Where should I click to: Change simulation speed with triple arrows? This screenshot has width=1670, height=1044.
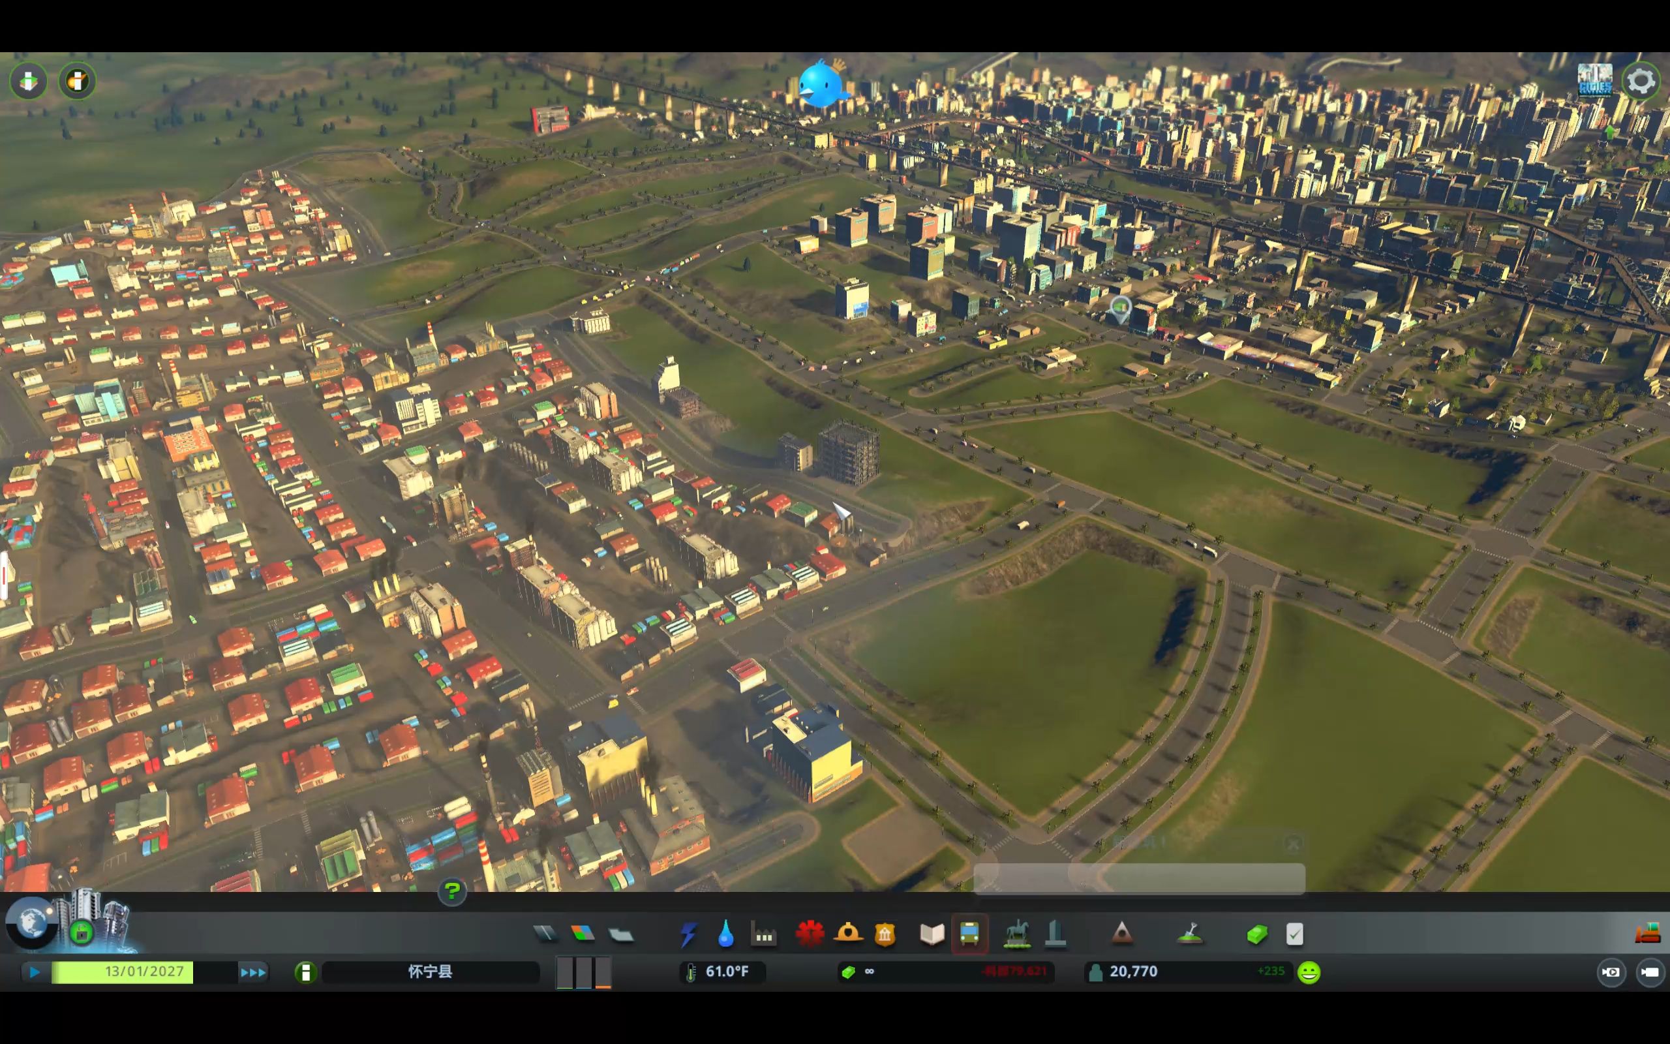pyautogui.click(x=252, y=972)
